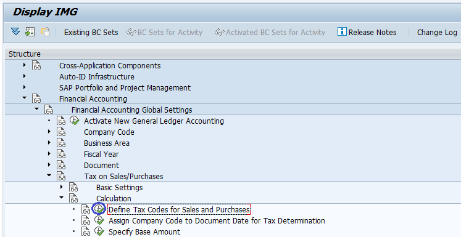Open documentation icon for Basic Settings

tap(73, 187)
